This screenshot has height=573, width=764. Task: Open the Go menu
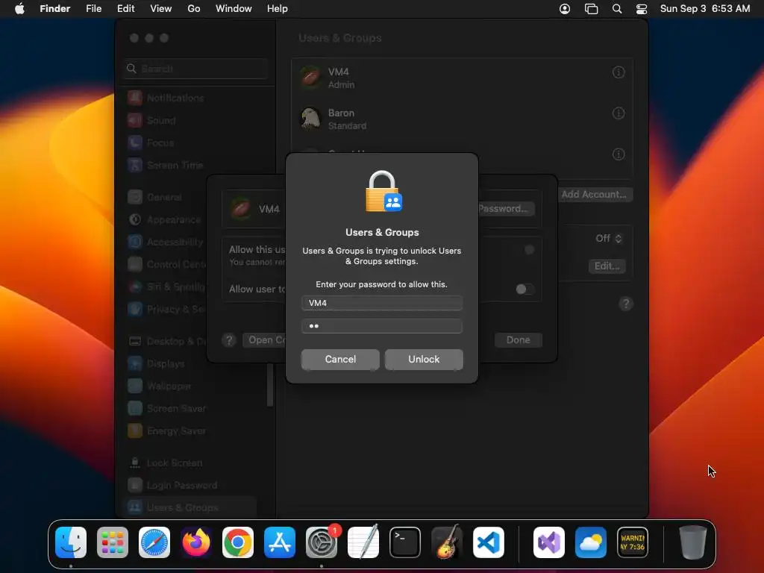194,9
